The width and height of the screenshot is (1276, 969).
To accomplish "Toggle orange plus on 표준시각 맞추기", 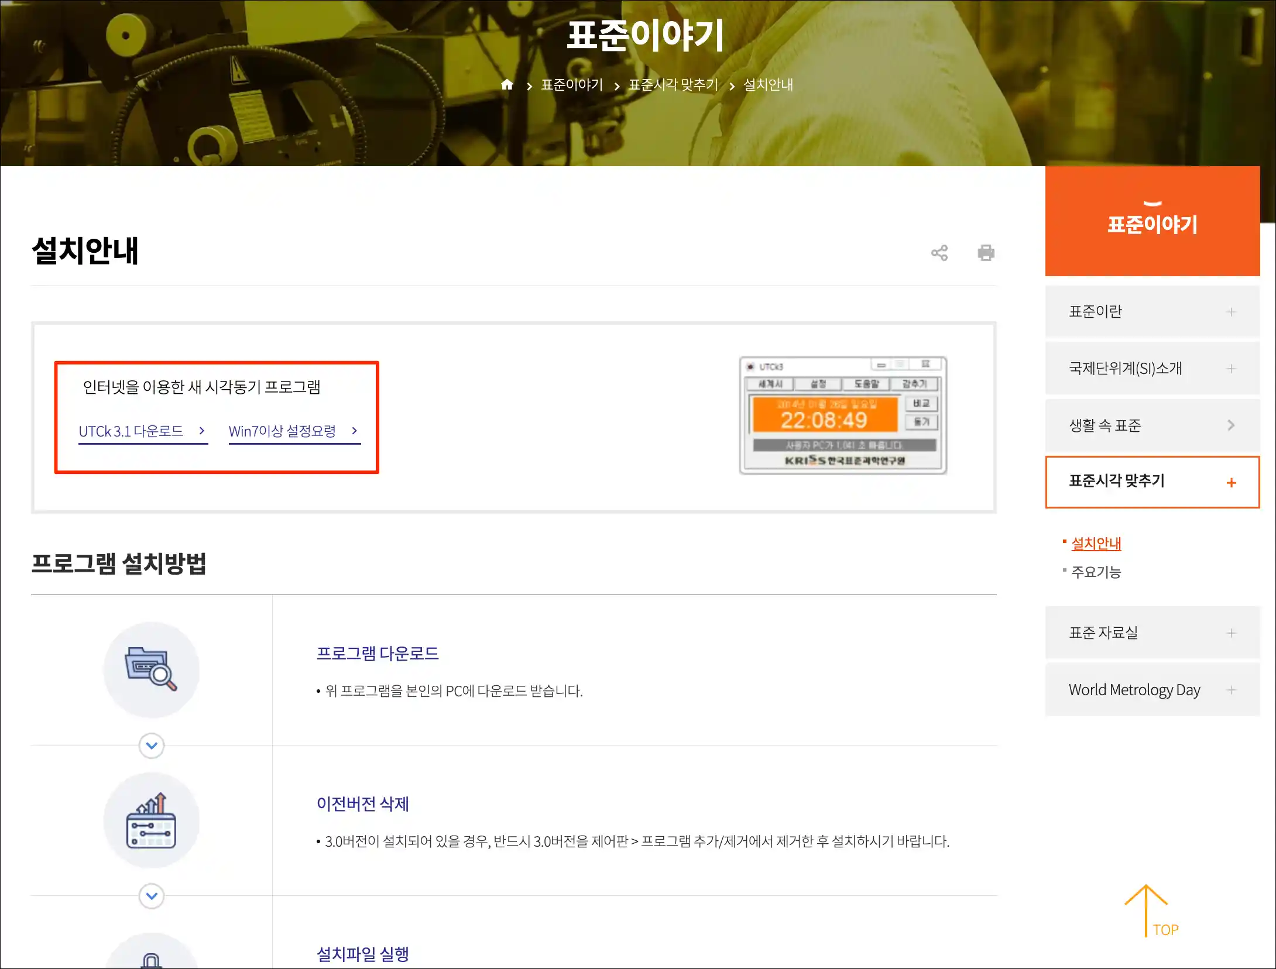I will click(x=1232, y=483).
